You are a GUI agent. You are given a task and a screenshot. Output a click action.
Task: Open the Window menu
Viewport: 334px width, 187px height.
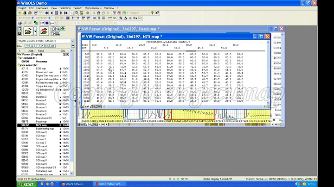(x=109, y=8)
